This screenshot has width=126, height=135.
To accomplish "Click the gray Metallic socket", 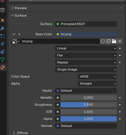I will click(58, 98).
